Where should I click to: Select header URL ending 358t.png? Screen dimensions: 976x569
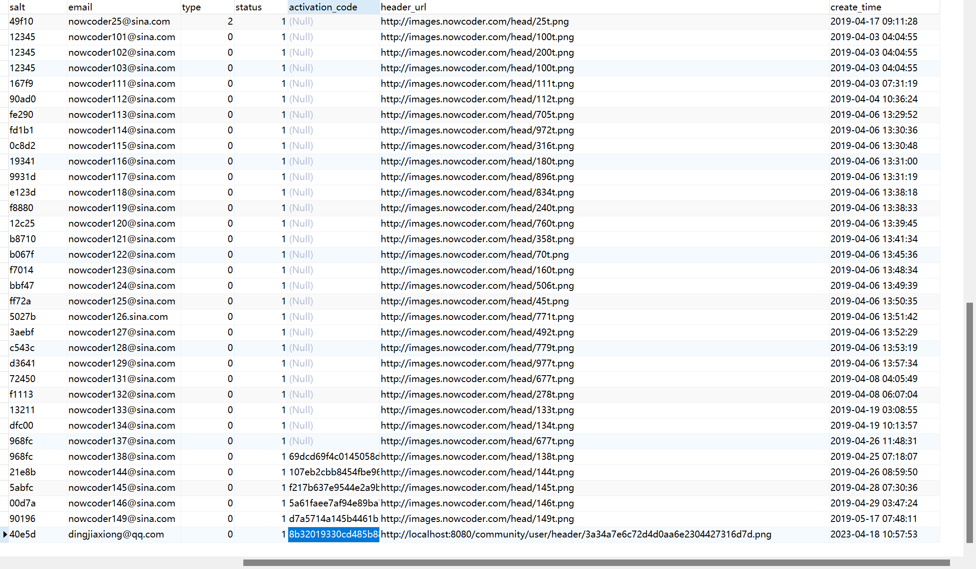click(604, 239)
